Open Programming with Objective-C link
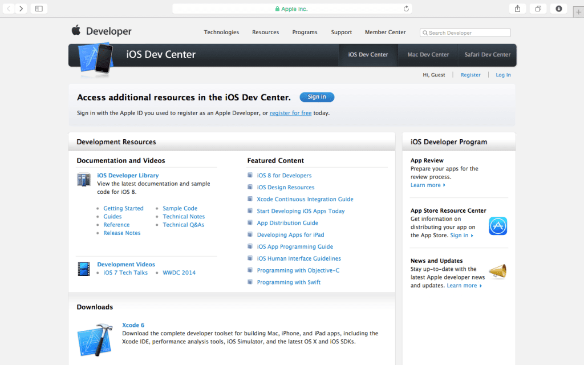The image size is (584, 365). point(298,270)
